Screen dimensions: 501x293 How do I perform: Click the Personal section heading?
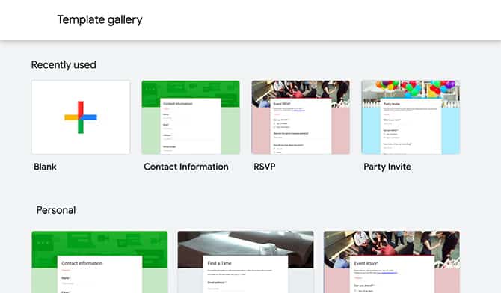(x=56, y=210)
